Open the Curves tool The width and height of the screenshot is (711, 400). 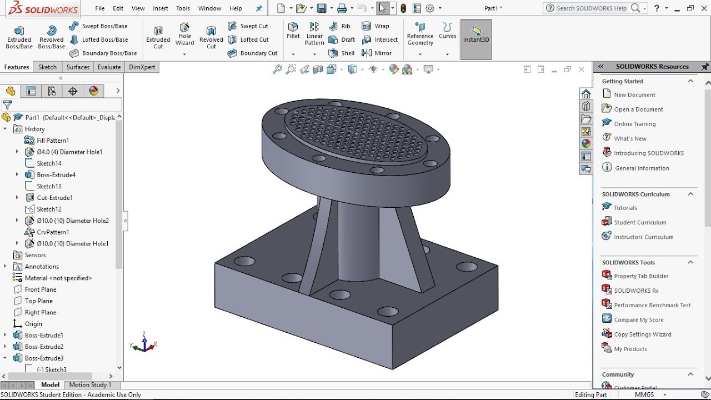[x=447, y=31]
